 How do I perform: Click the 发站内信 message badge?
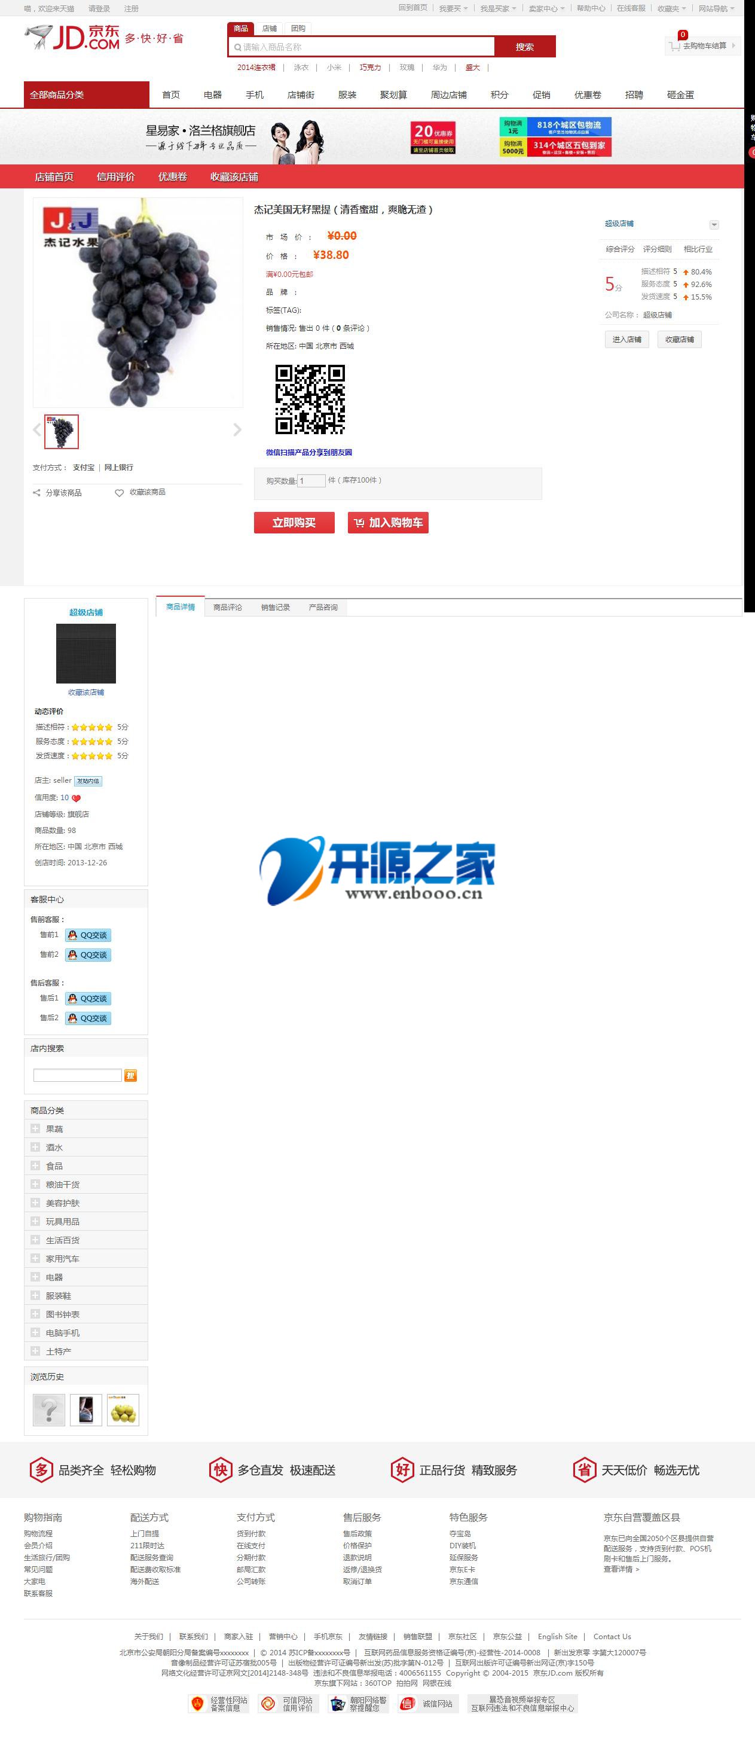coord(88,781)
